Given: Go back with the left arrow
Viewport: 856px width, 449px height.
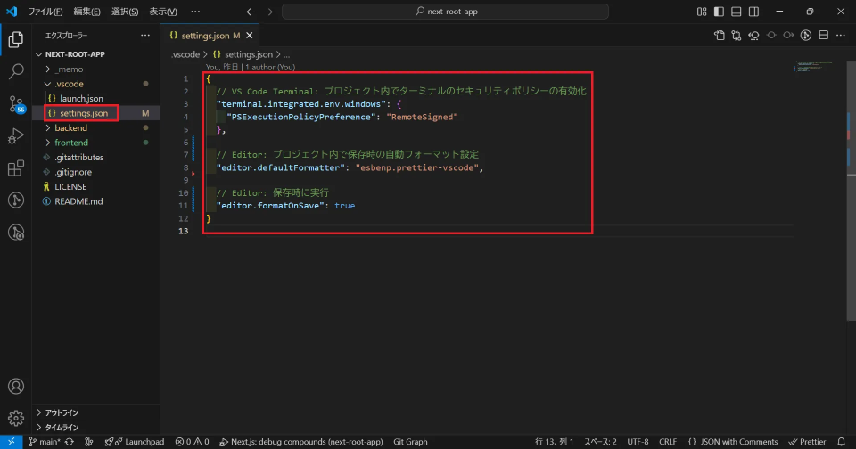Looking at the screenshot, I should click(251, 12).
